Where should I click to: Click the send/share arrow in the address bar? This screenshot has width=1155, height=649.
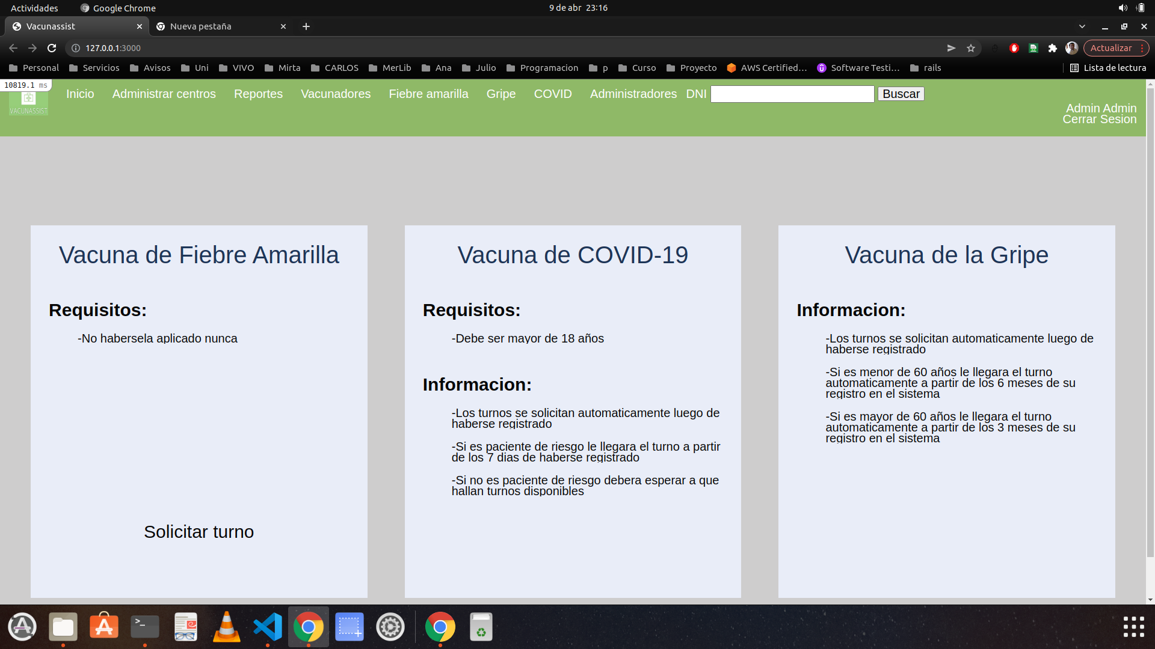click(951, 48)
